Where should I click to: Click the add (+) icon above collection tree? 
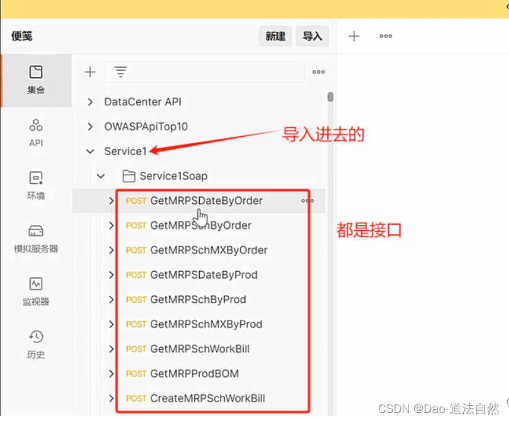click(x=90, y=72)
